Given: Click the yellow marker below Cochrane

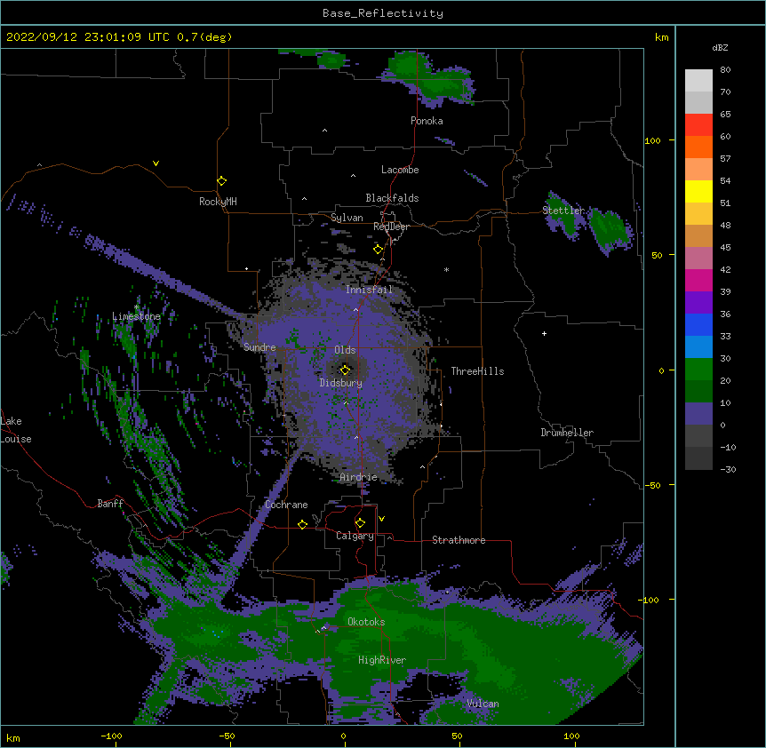Looking at the screenshot, I should (302, 524).
